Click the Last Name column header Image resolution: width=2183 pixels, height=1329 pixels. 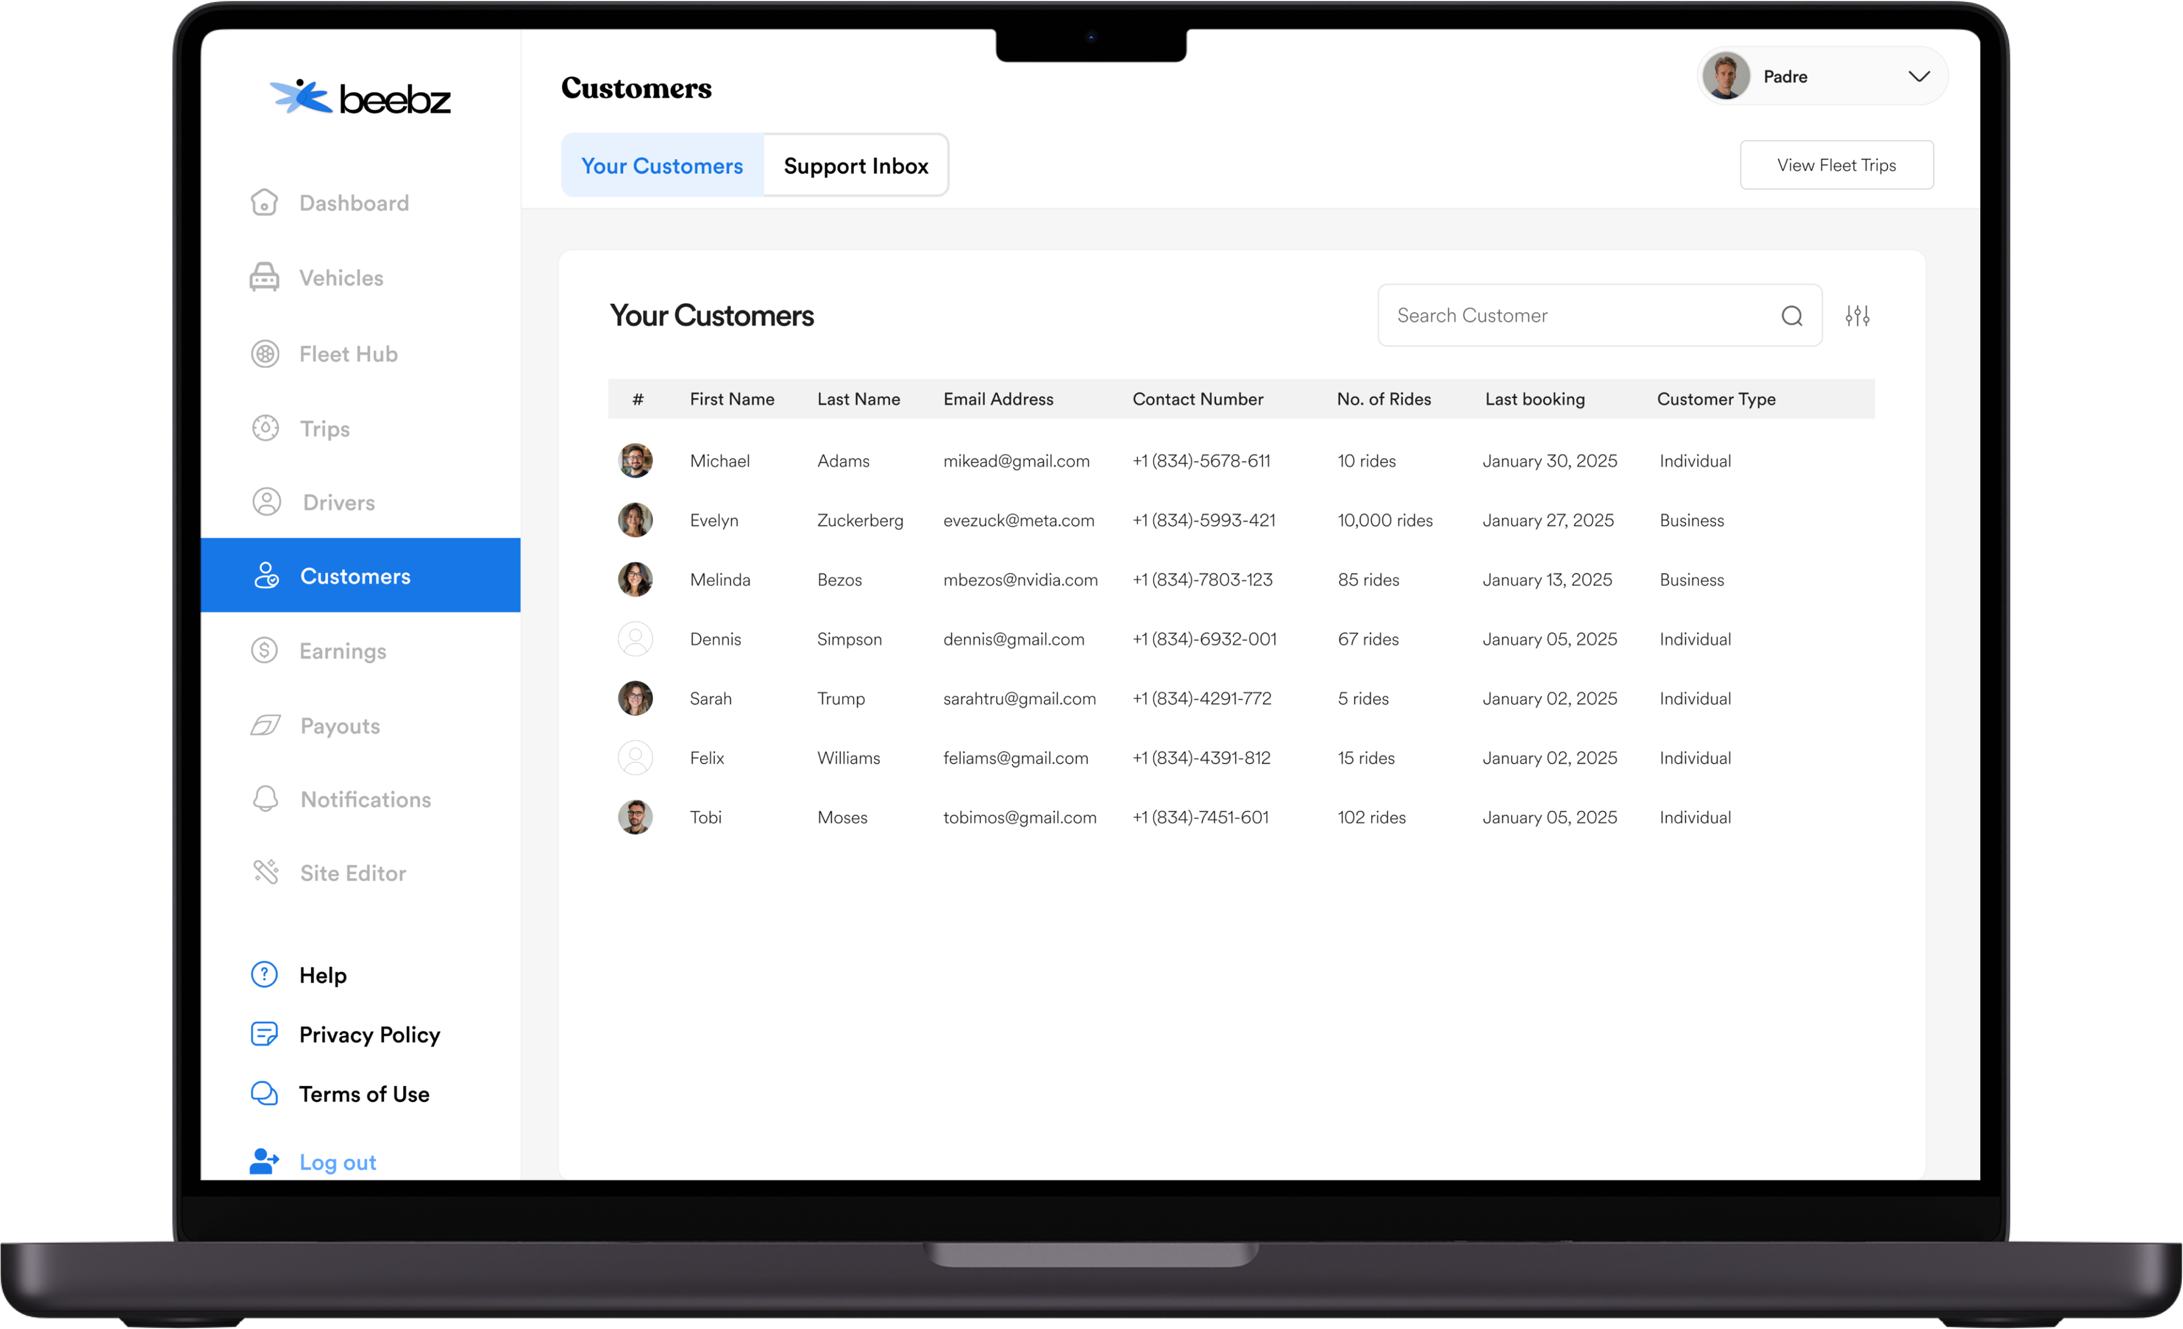pyautogui.click(x=859, y=399)
